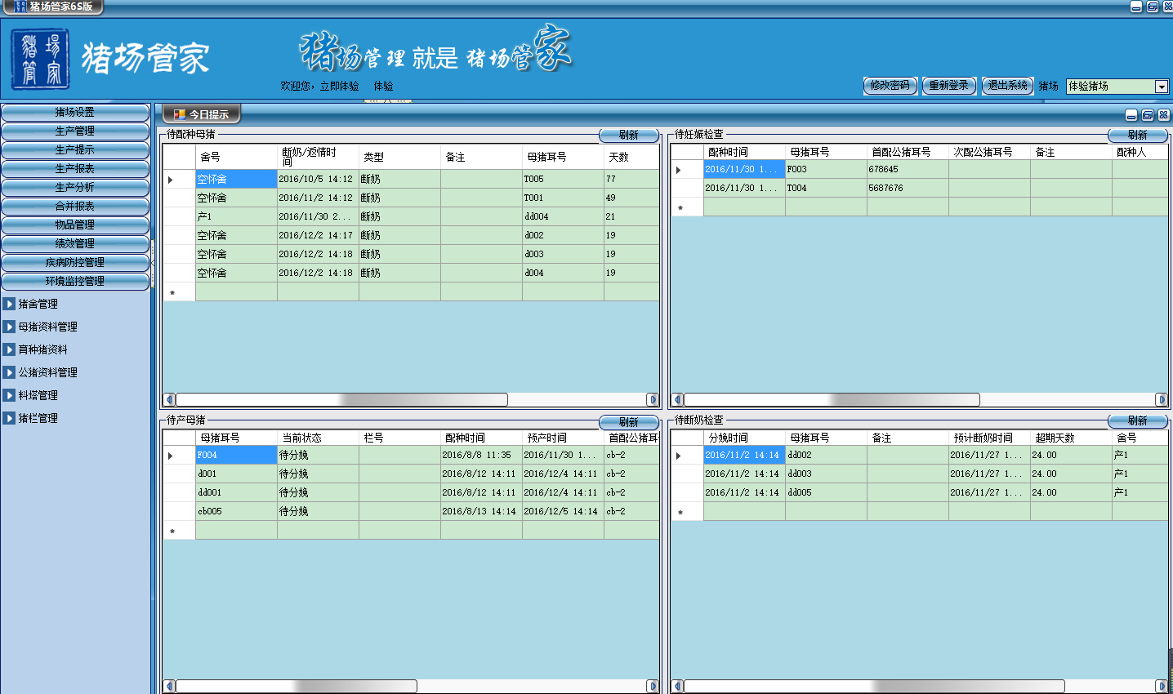This screenshot has height=694, width=1173.
Task: Click the 猪场管家 logo icon
Action: click(40, 59)
